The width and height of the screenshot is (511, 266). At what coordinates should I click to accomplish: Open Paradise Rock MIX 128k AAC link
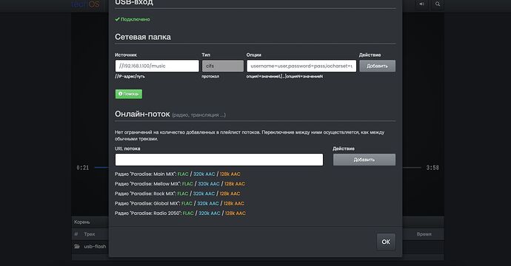[230, 194]
